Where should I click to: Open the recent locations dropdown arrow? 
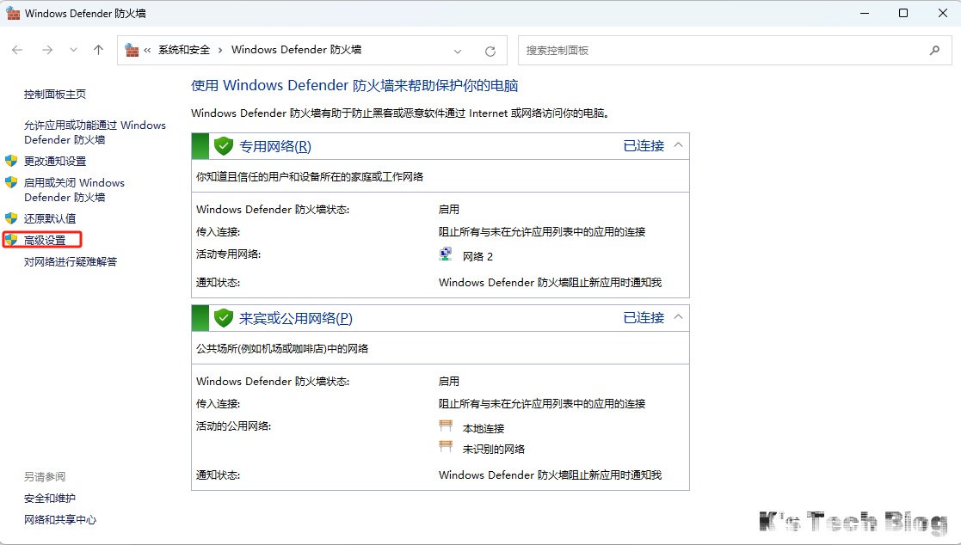click(x=73, y=51)
